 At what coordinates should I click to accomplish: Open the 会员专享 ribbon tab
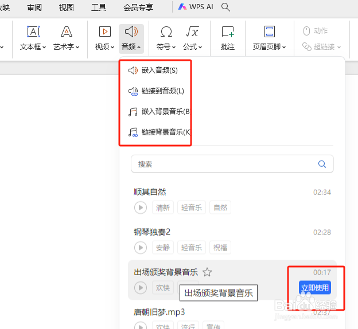pos(138,7)
